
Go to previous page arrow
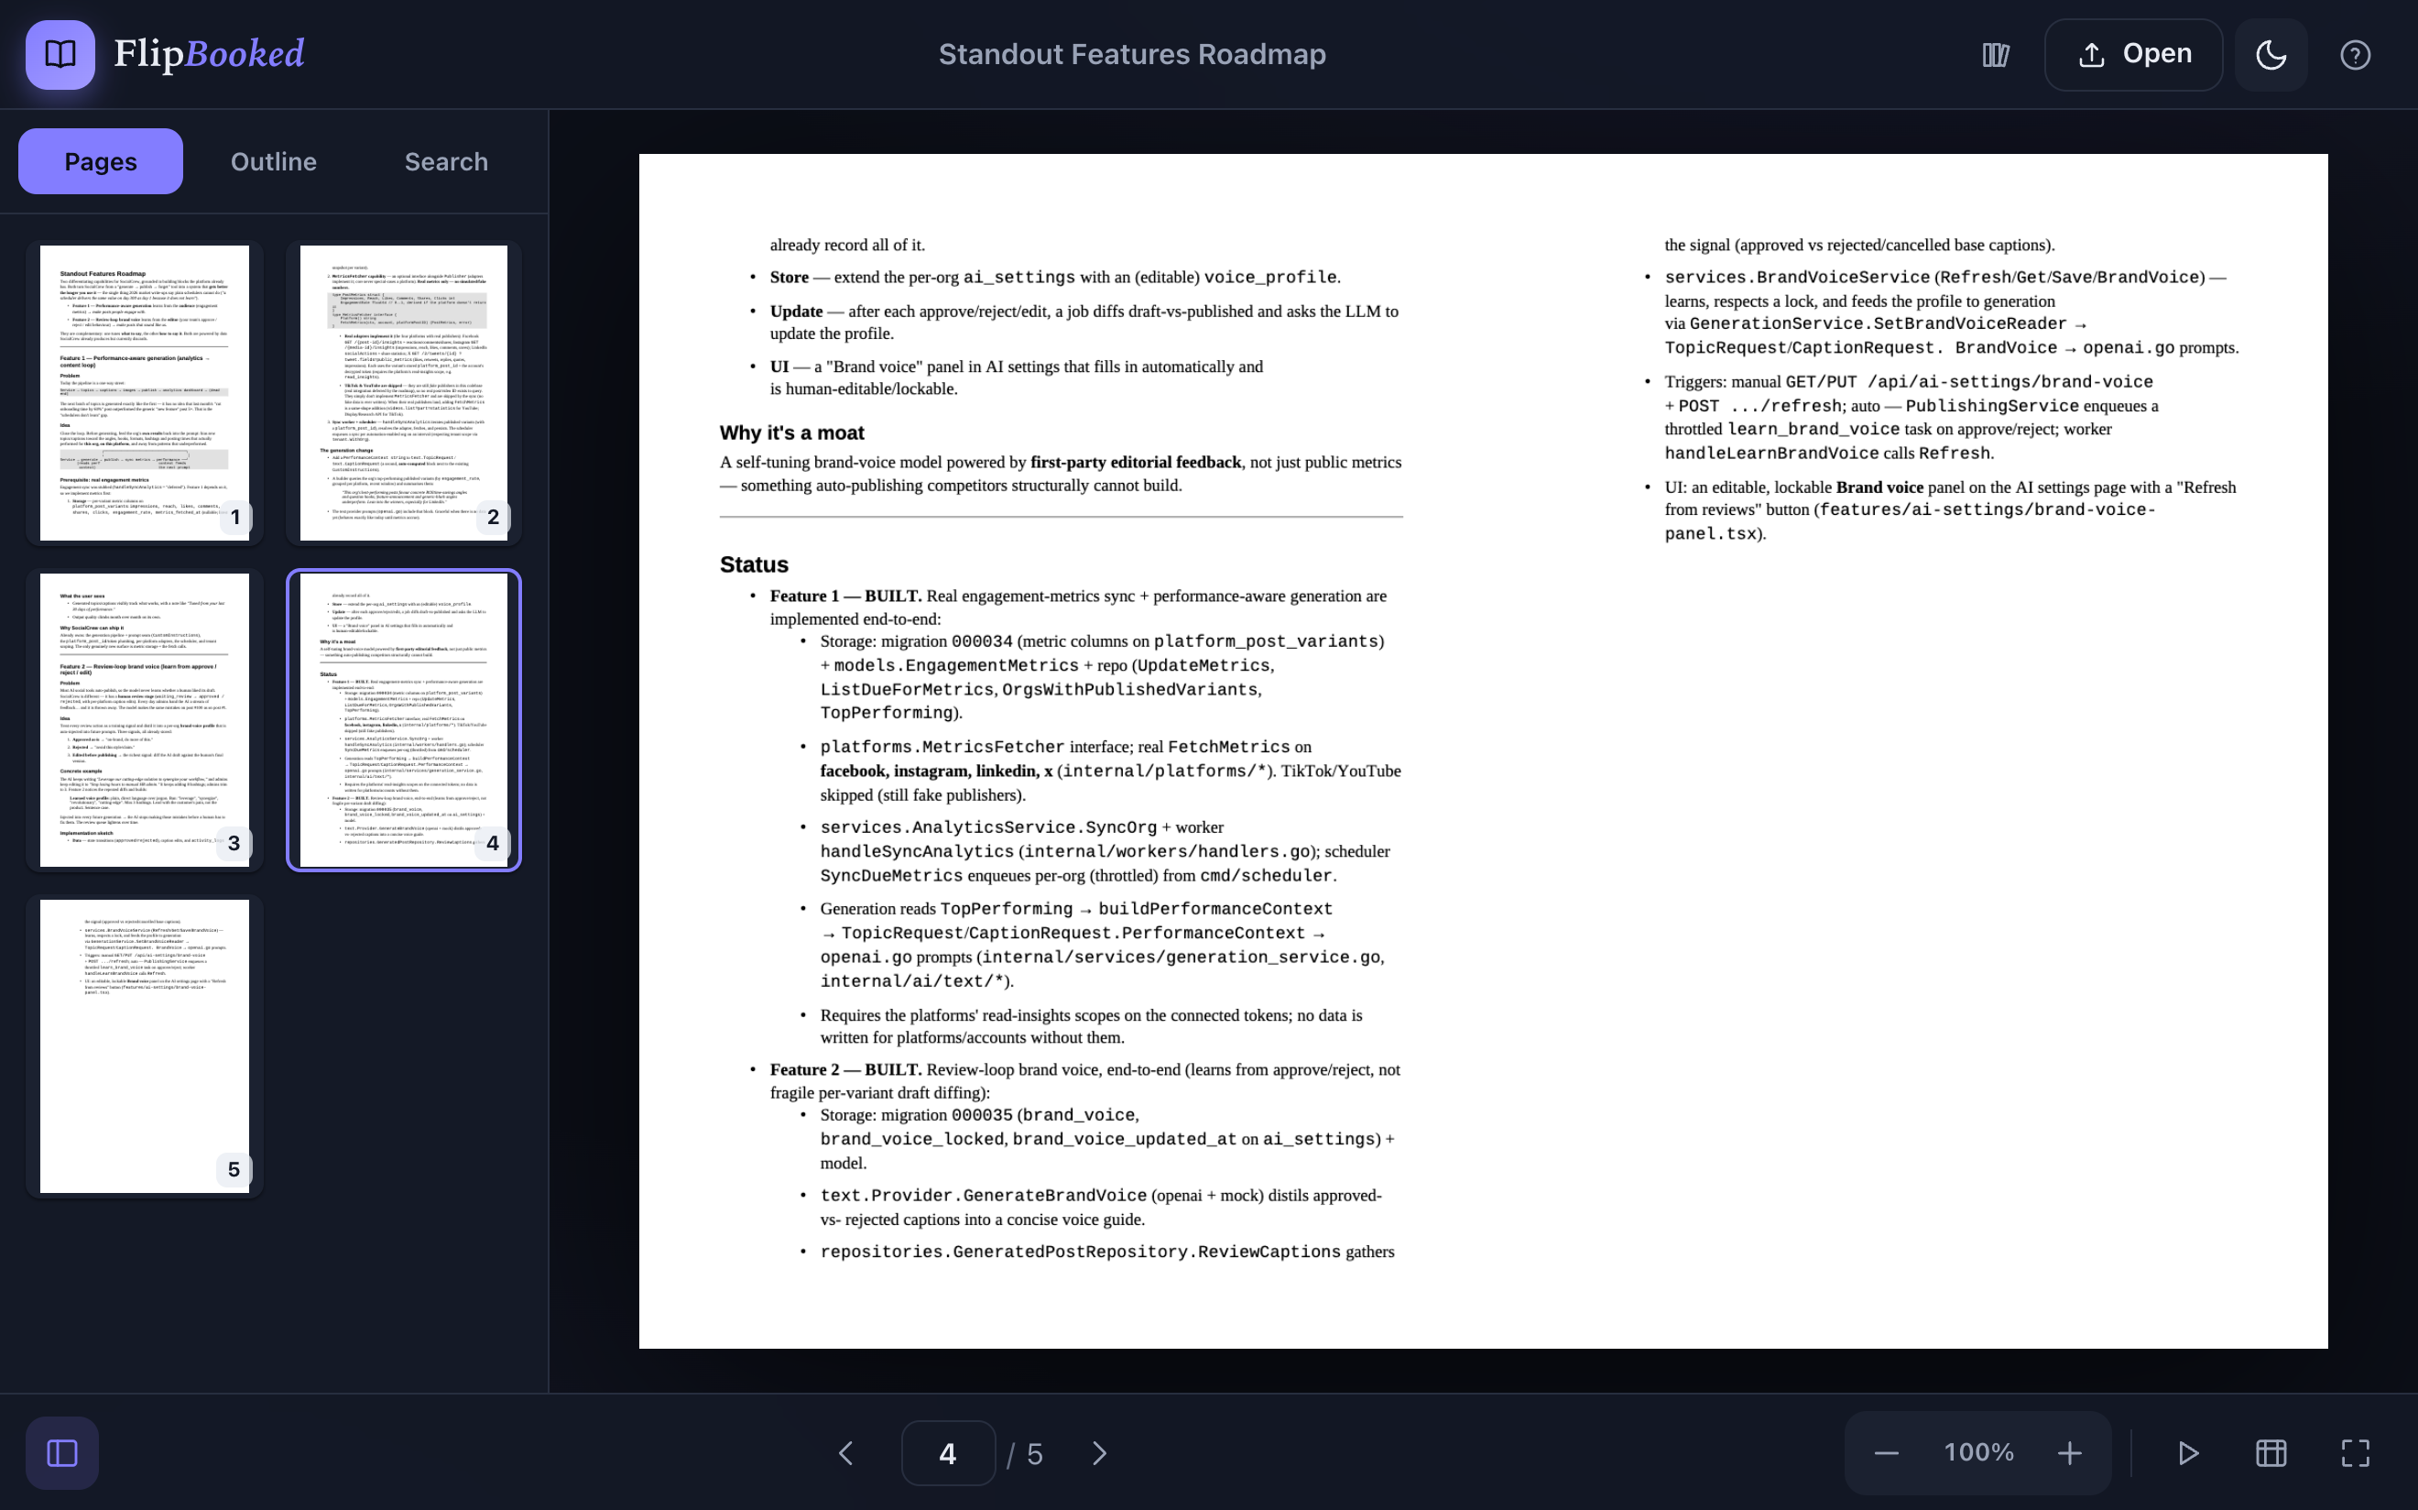(845, 1452)
